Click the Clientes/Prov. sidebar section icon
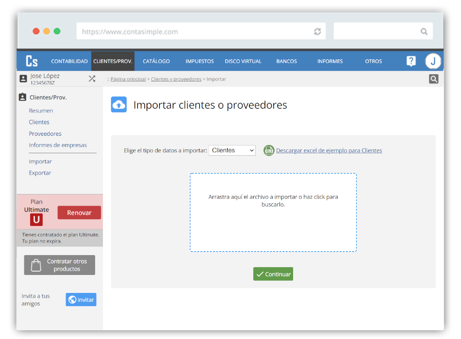The image size is (461, 339). [x=23, y=97]
